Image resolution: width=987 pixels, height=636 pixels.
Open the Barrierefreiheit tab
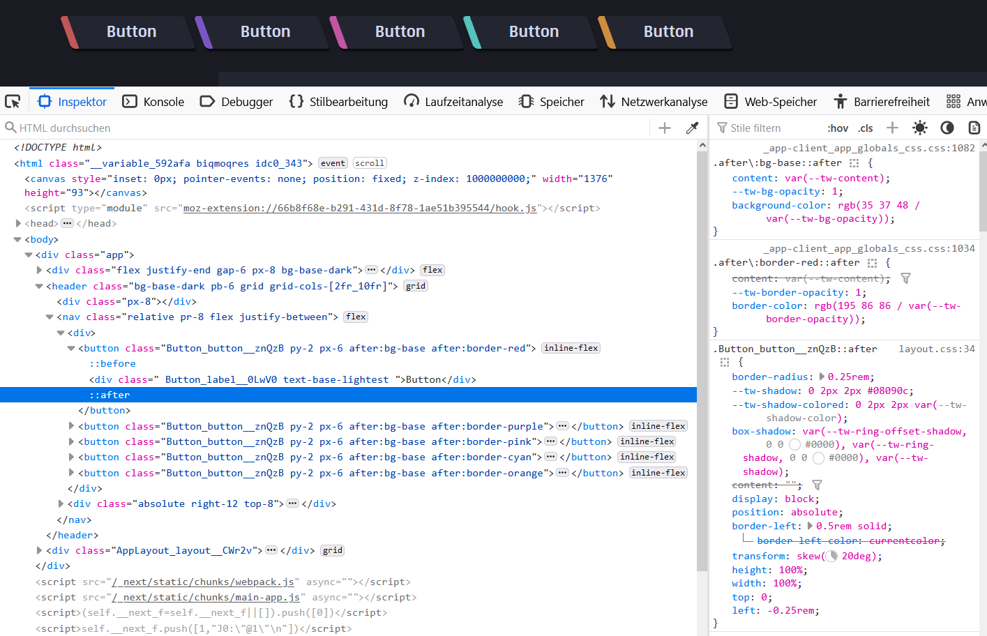pyautogui.click(x=882, y=102)
